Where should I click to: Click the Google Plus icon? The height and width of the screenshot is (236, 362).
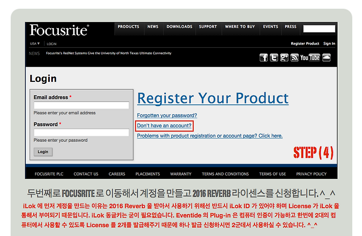[284, 58]
